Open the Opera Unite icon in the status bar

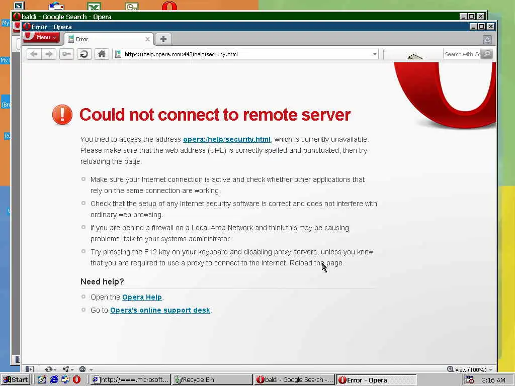coord(66,369)
